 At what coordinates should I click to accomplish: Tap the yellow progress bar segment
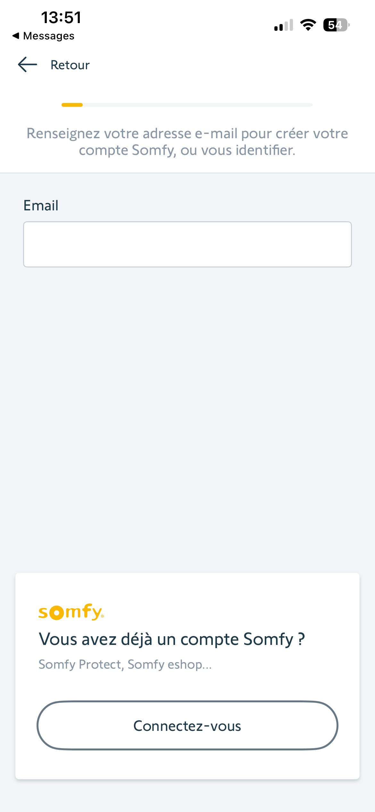coord(72,105)
